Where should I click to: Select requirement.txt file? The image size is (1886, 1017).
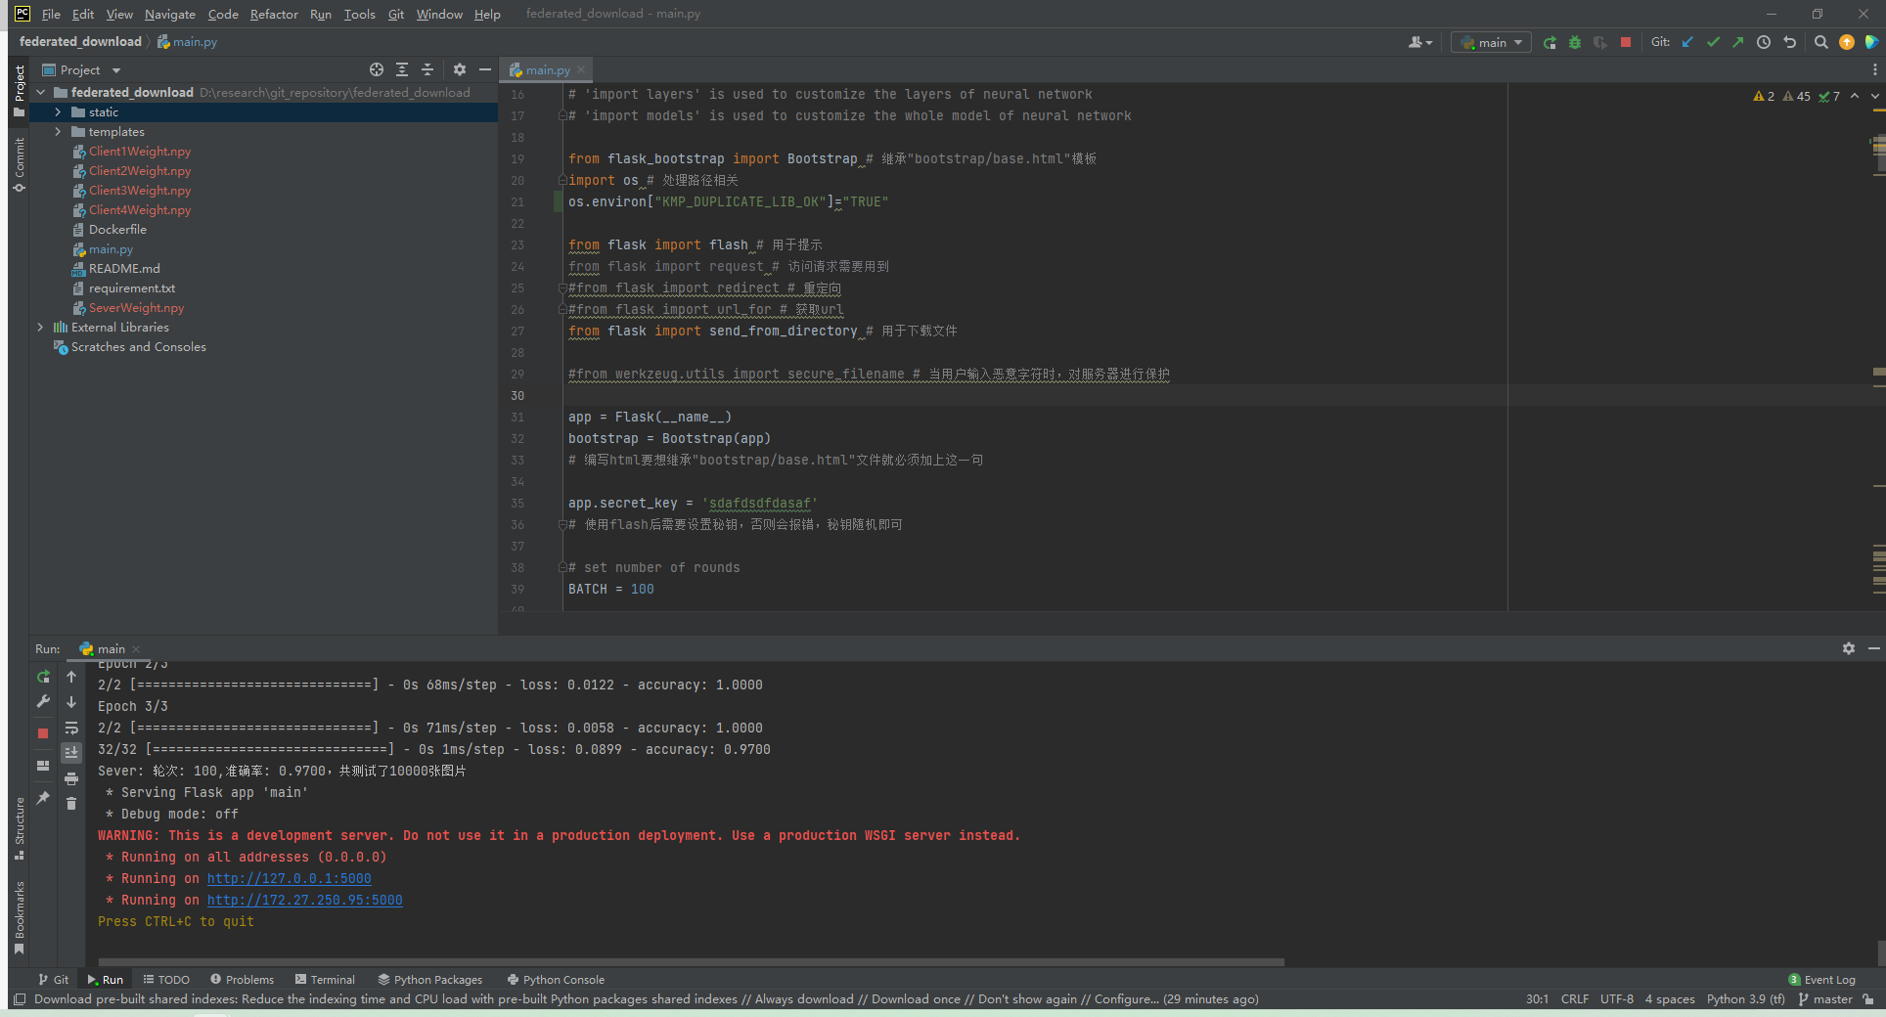click(132, 288)
